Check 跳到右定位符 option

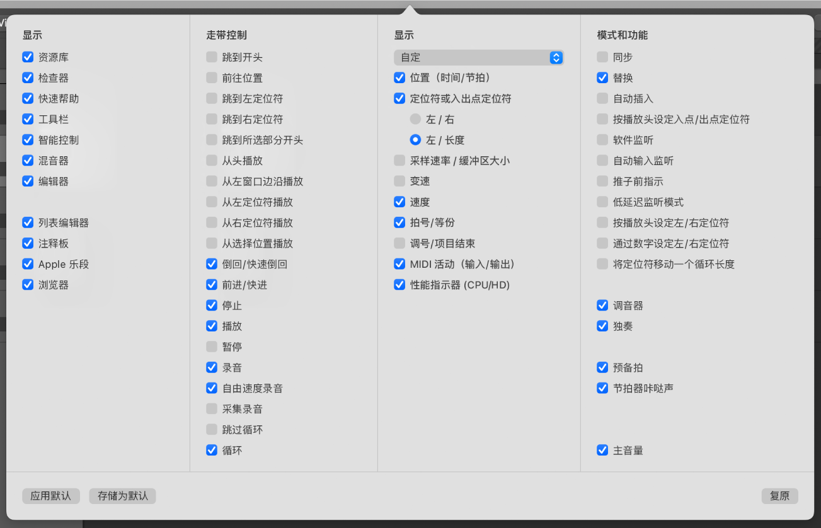(212, 119)
